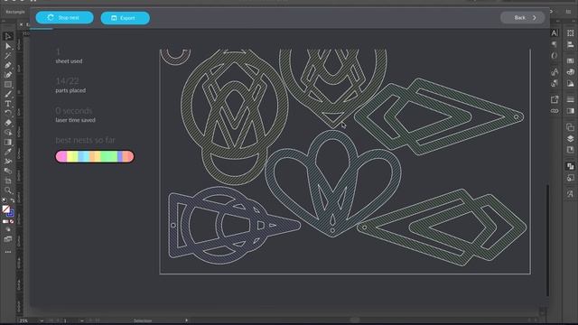Select the Eraser tool

point(8,123)
